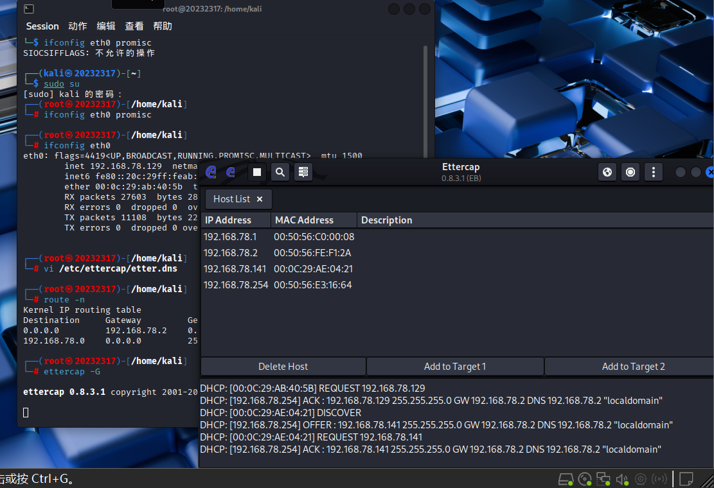Click the 'ettercap -G' command in terminal

72,372
